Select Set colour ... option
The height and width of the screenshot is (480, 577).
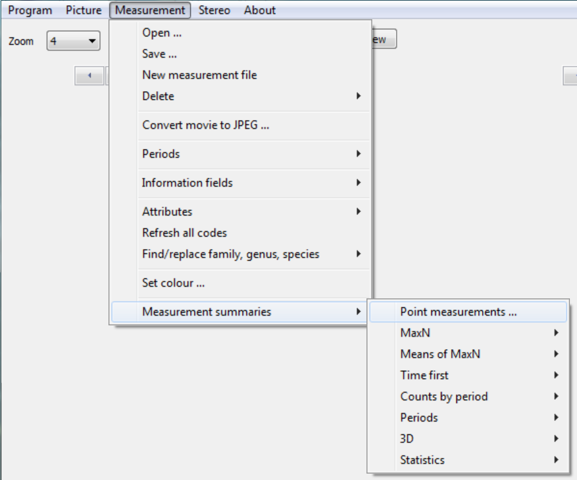click(173, 283)
